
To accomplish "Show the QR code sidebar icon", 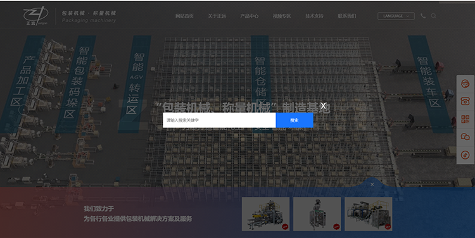I will [x=465, y=119].
